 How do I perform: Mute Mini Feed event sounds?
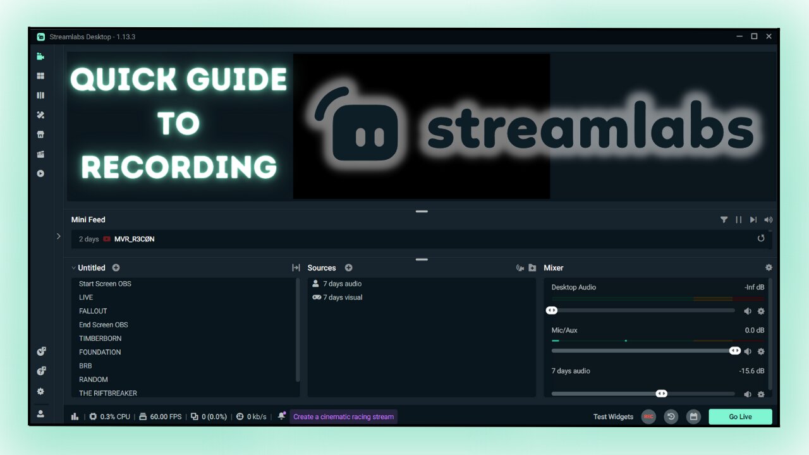tap(768, 220)
